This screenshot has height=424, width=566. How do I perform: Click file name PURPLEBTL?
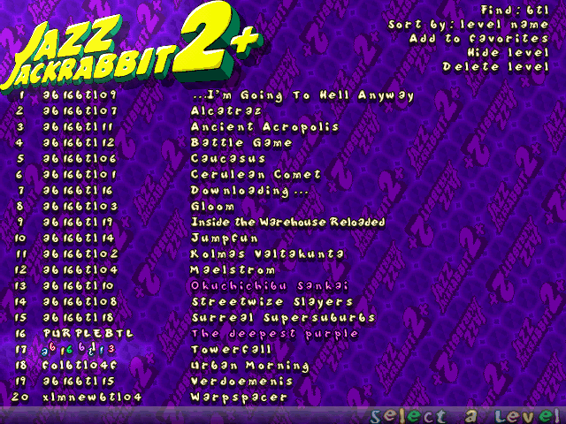pos(88,333)
